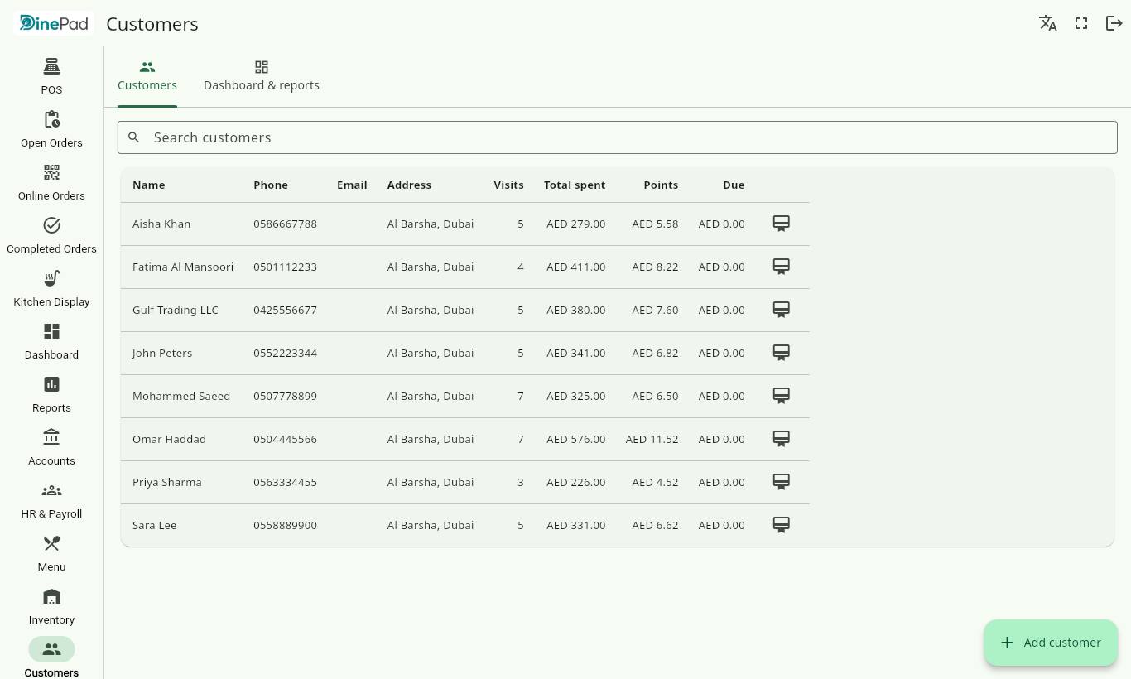This screenshot has height=679, width=1131.
Task: Click register icon for Priya Sharma
Action: point(781,482)
